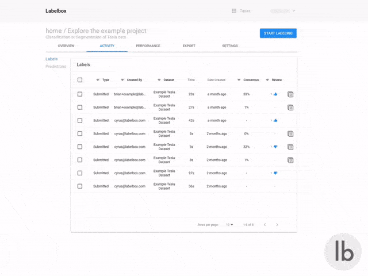The image size is (368, 276).
Task: Click the 'Labels' panel heading
Action: (x=83, y=64)
